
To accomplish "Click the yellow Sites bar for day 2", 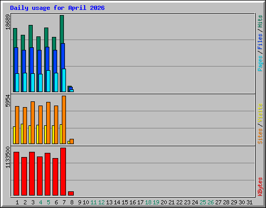I will [22, 134].
